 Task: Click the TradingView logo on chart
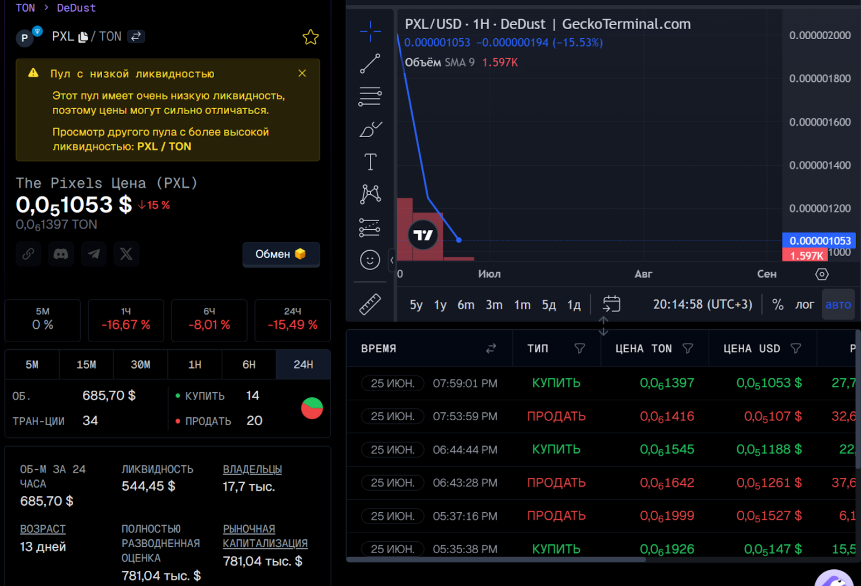click(x=423, y=235)
